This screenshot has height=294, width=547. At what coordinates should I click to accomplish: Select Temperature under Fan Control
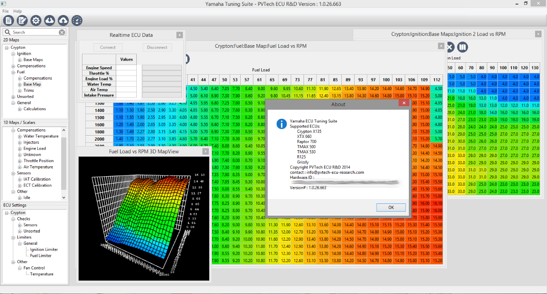coord(42,274)
